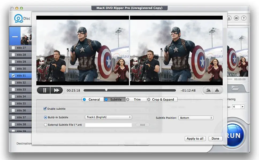Click the email support icon
Screen dimensions: 259x160
[236, 18]
